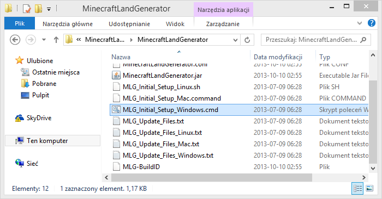
Task: Open Ostatnie miejsca in navigation pane
Action: [x=56, y=72]
